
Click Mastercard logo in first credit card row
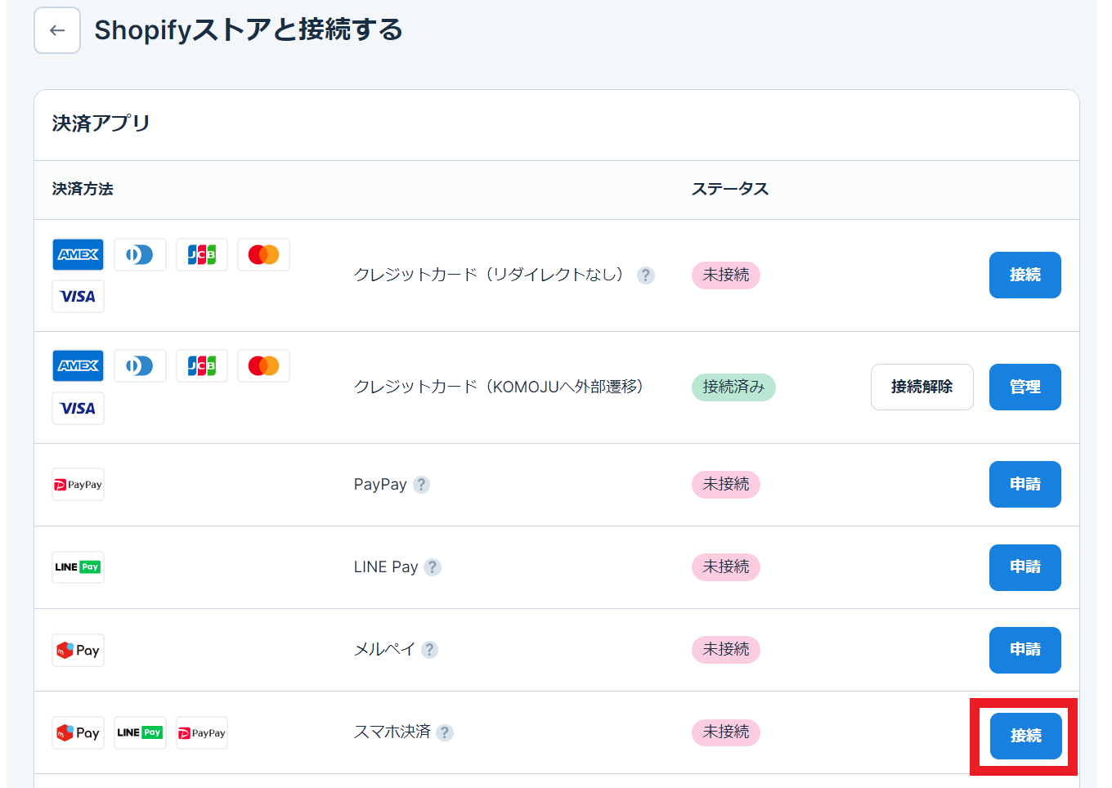(x=263, y=255)
